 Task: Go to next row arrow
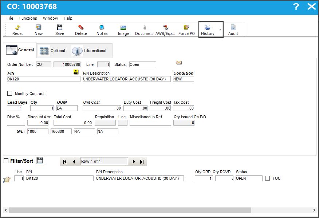[134, 162]
